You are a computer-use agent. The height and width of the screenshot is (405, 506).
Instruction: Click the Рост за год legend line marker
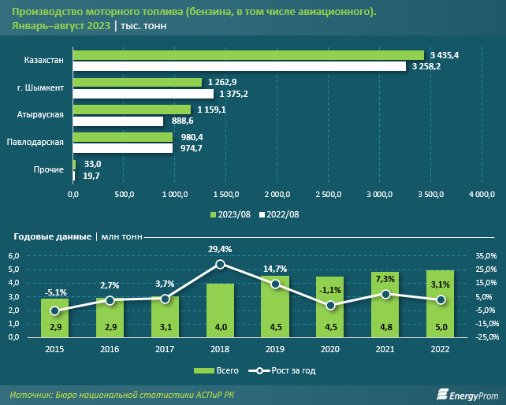[259, 371]
